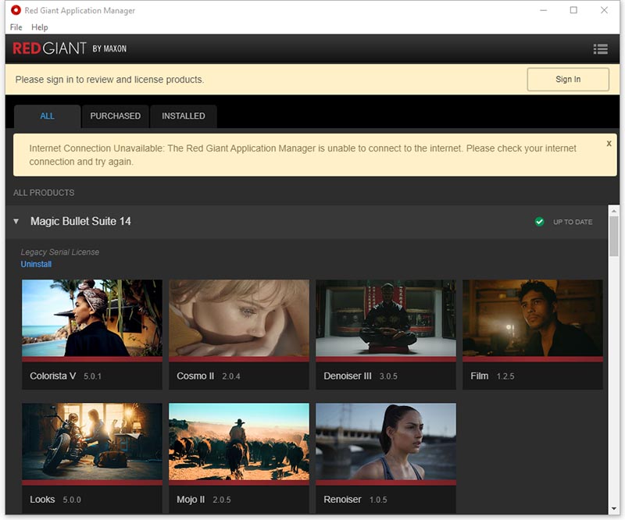Screen dimensions: 625x520
Task: Click the scrollbar down arrow
Action: click(614, 508)
